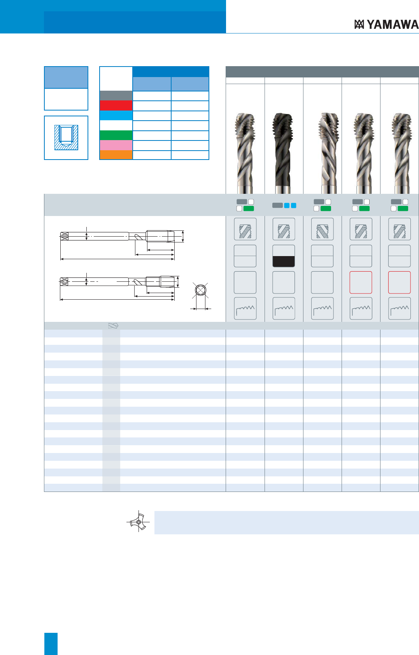
Task: Click the YAMAWA logo
Action: pos(386,25)
